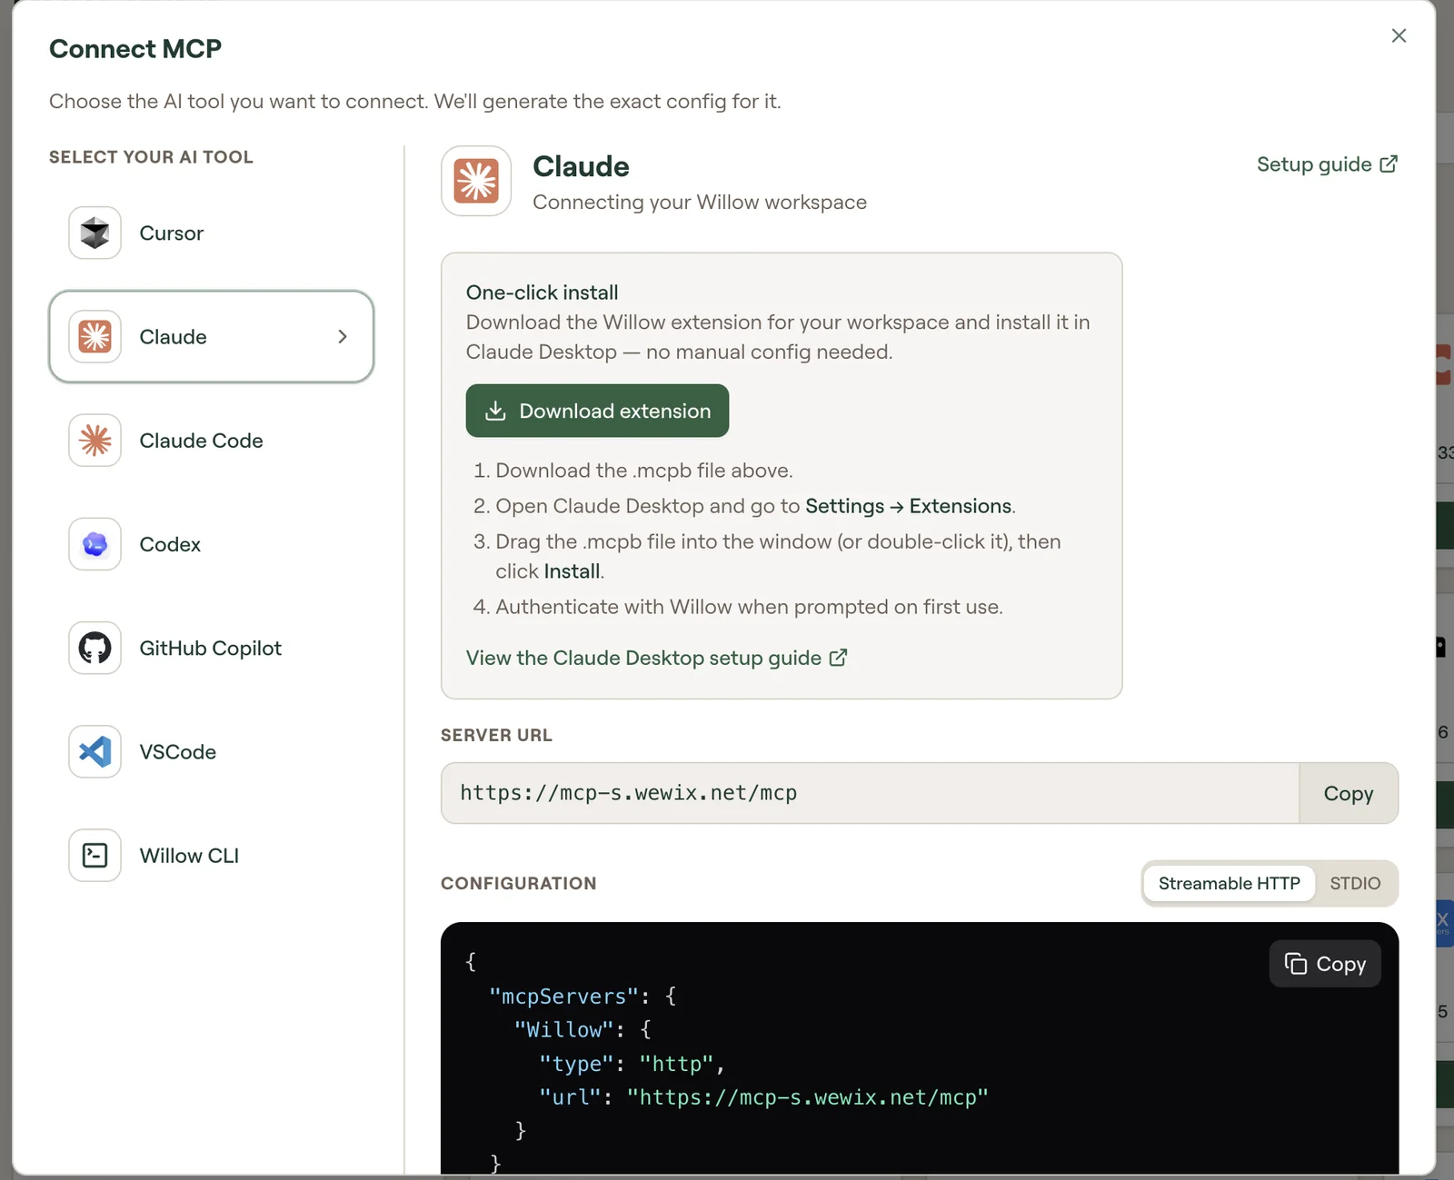Viewport: 1454px width, 1180px height.
Task: Close the Connect MCP dialog
Action: [x=1399, y=35]
